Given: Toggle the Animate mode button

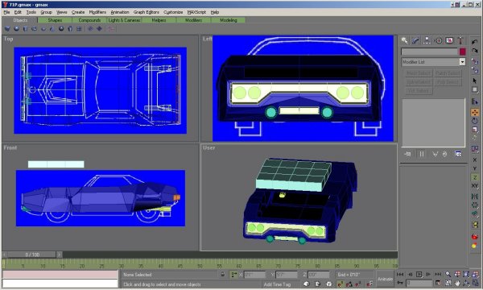Looking at the screenshot, I should 385,279.
